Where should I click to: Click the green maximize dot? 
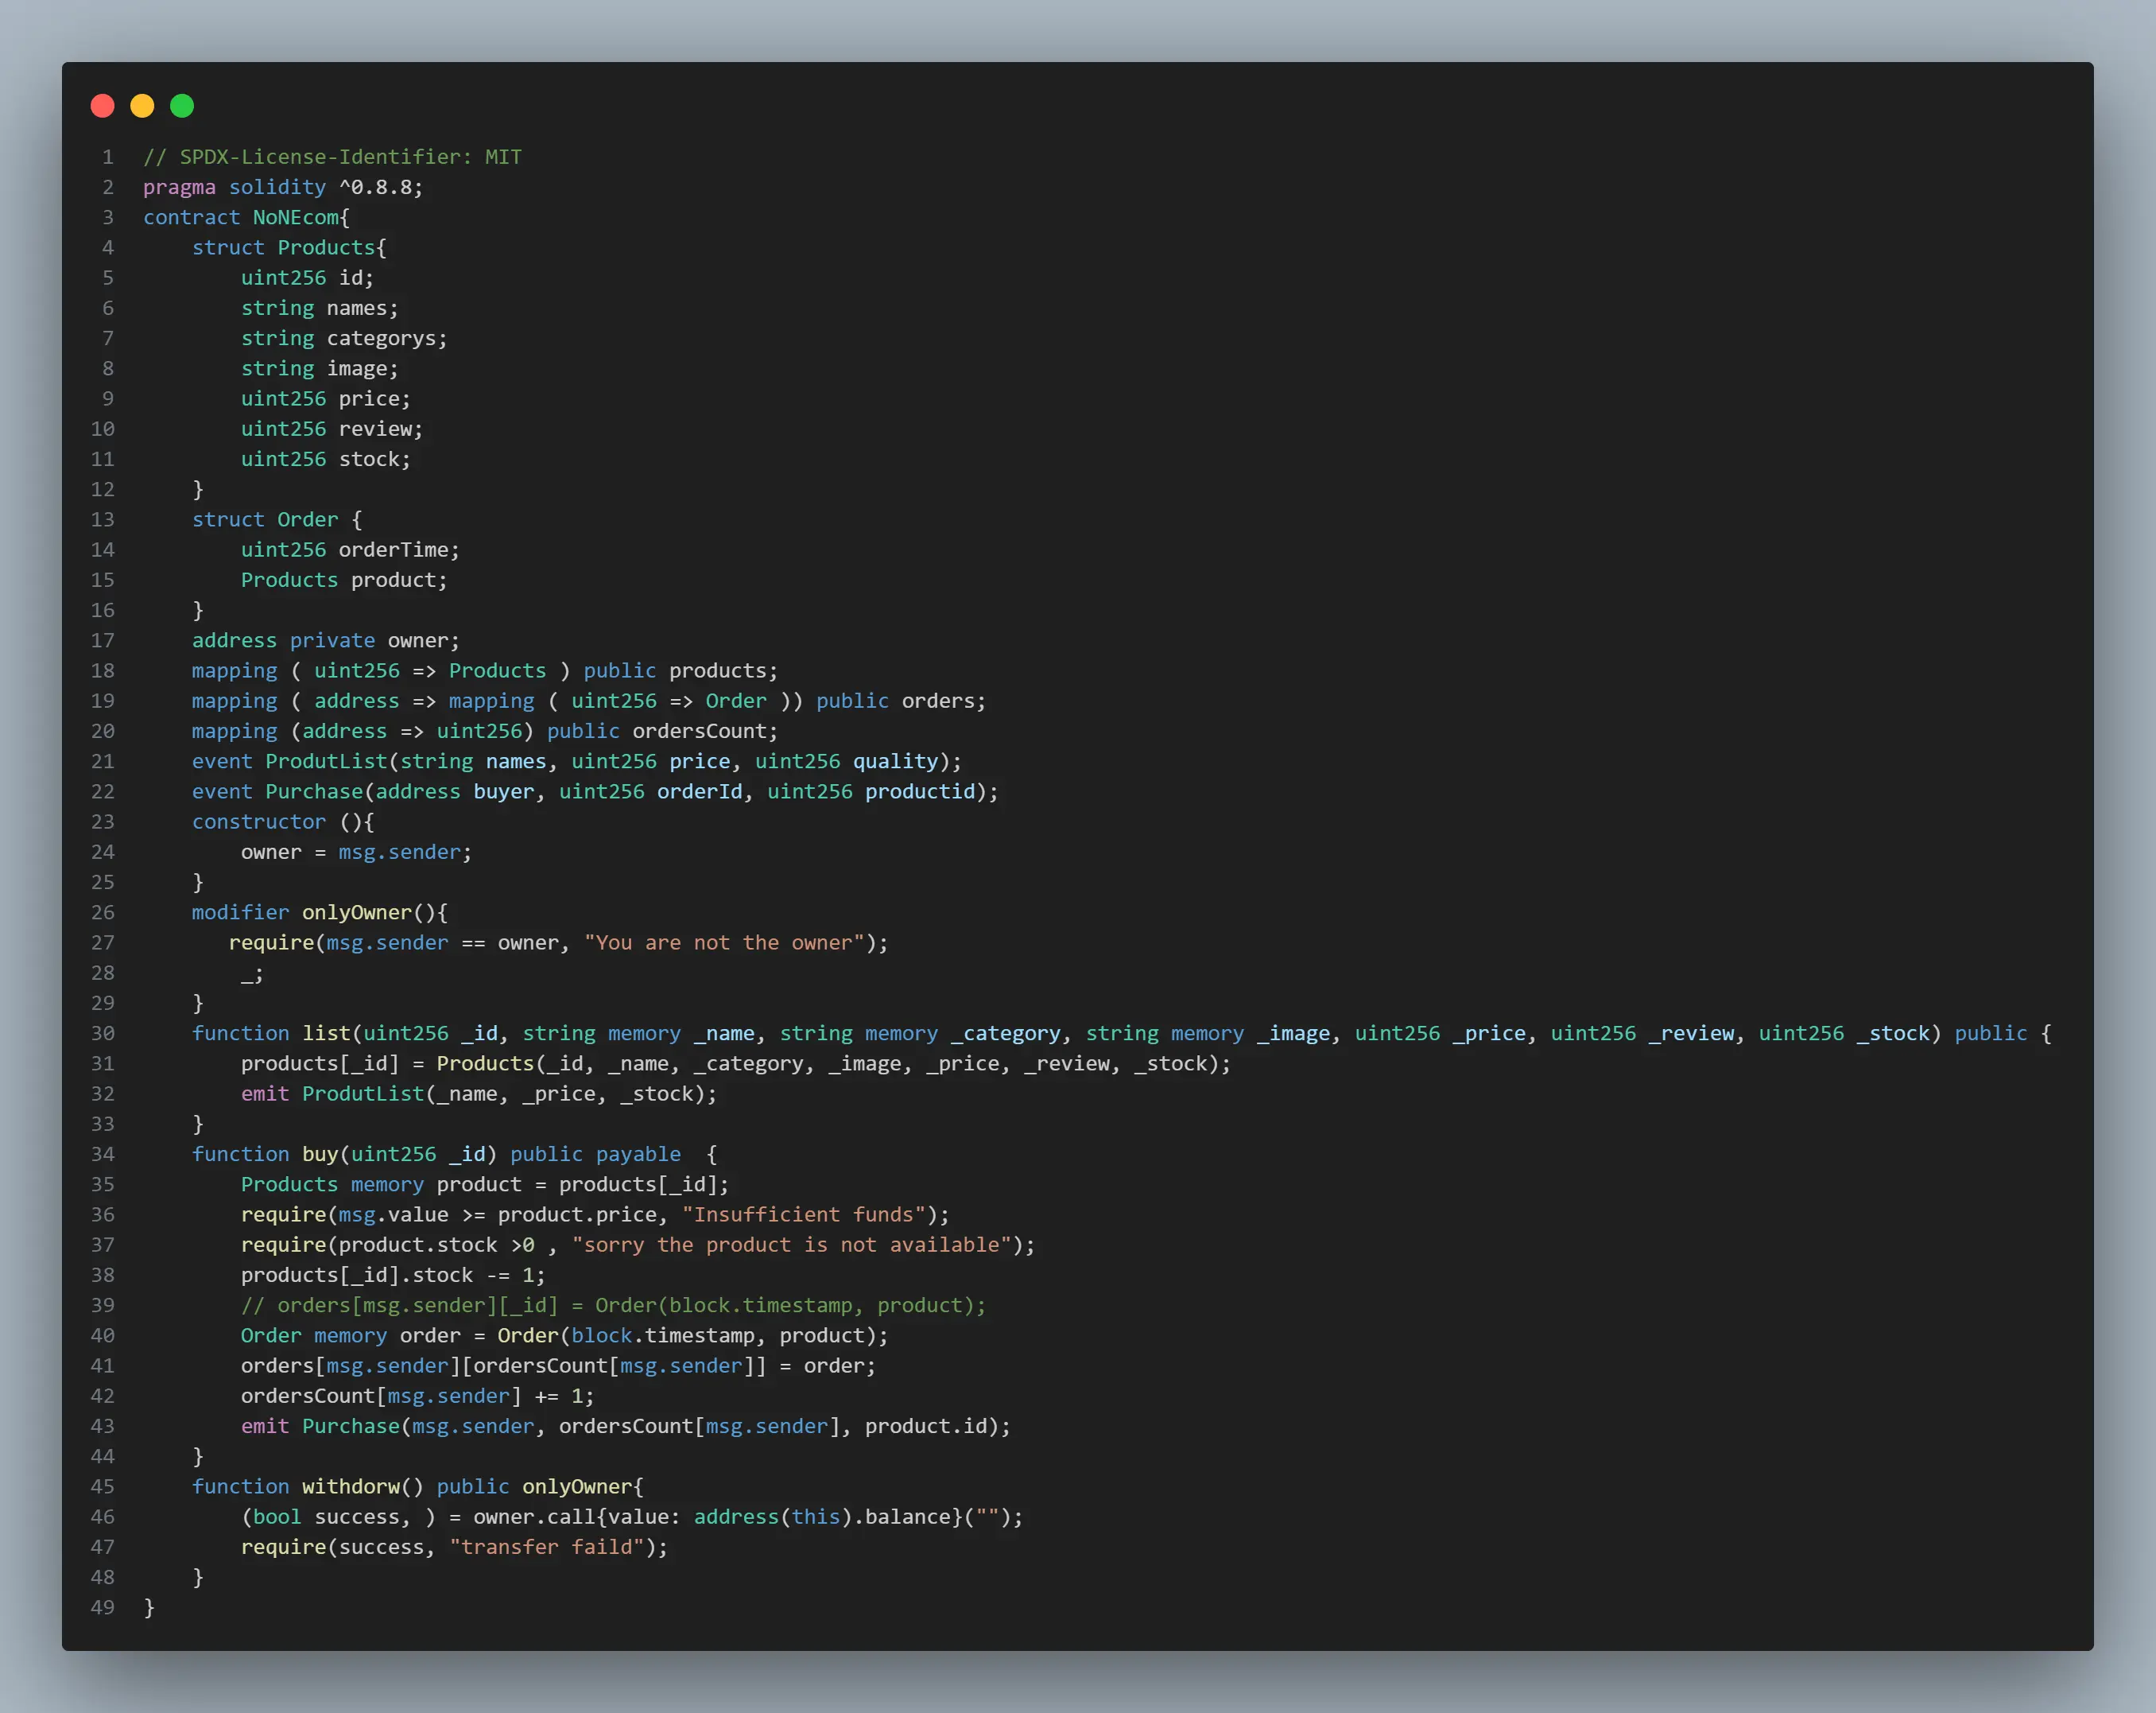pyautogui.click(x=182, y=106)
